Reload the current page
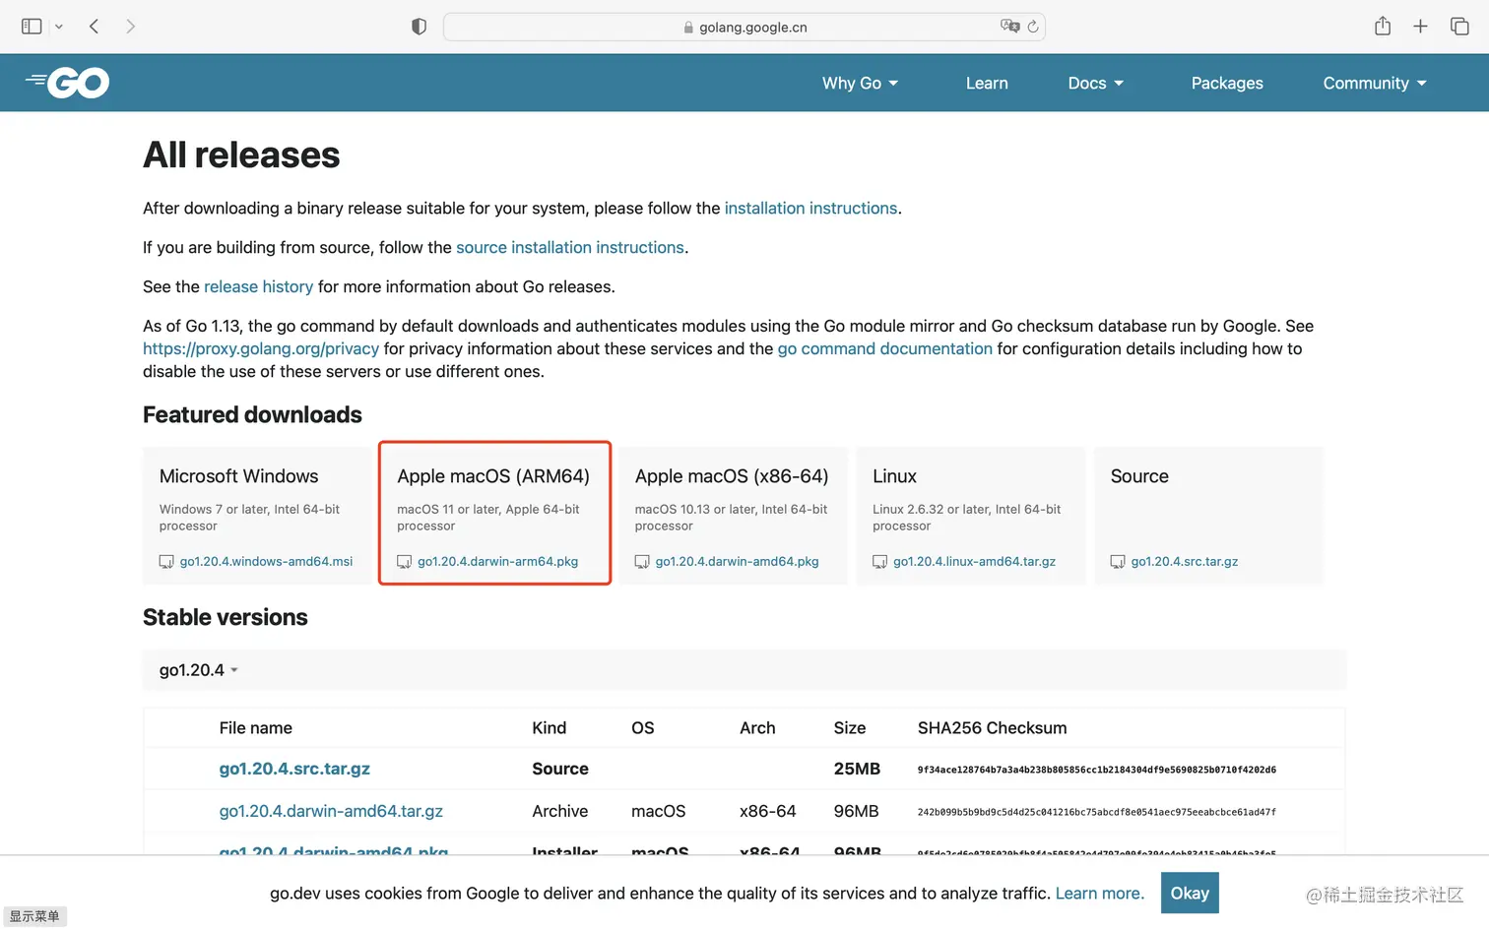 [x=1033, y=27]
